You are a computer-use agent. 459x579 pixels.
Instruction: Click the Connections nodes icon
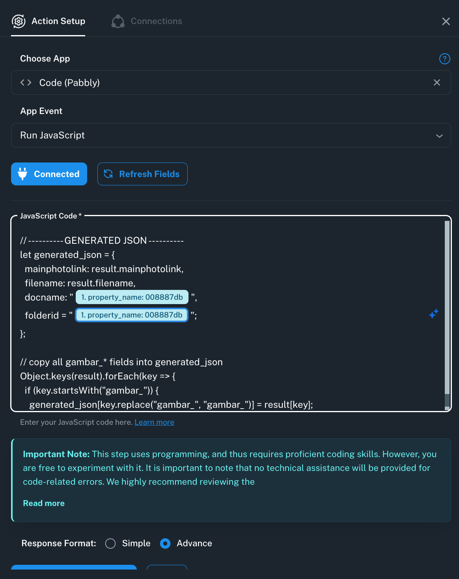118,21
